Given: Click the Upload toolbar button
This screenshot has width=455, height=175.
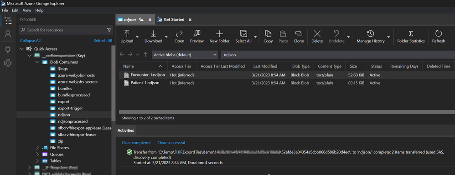Looking at the screenshot, I should (127, 36).
